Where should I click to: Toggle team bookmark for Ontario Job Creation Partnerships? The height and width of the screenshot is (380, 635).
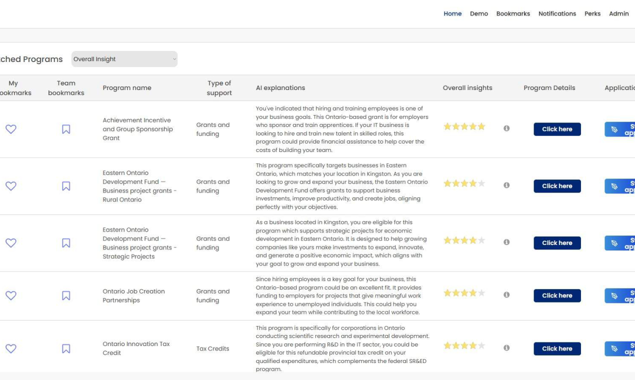coord(66,295)
